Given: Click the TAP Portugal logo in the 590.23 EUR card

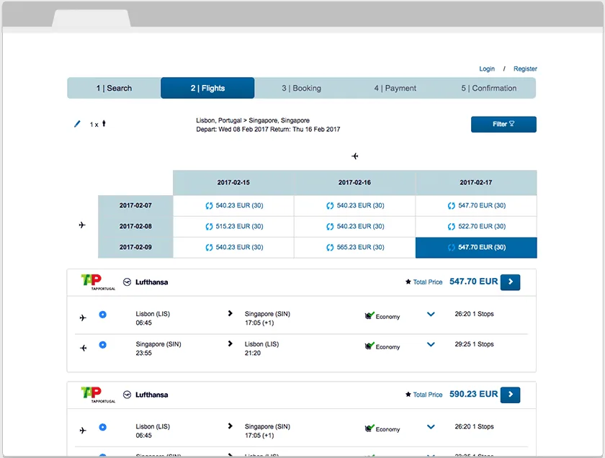Looking at the screenshot, I should [98, 395].
